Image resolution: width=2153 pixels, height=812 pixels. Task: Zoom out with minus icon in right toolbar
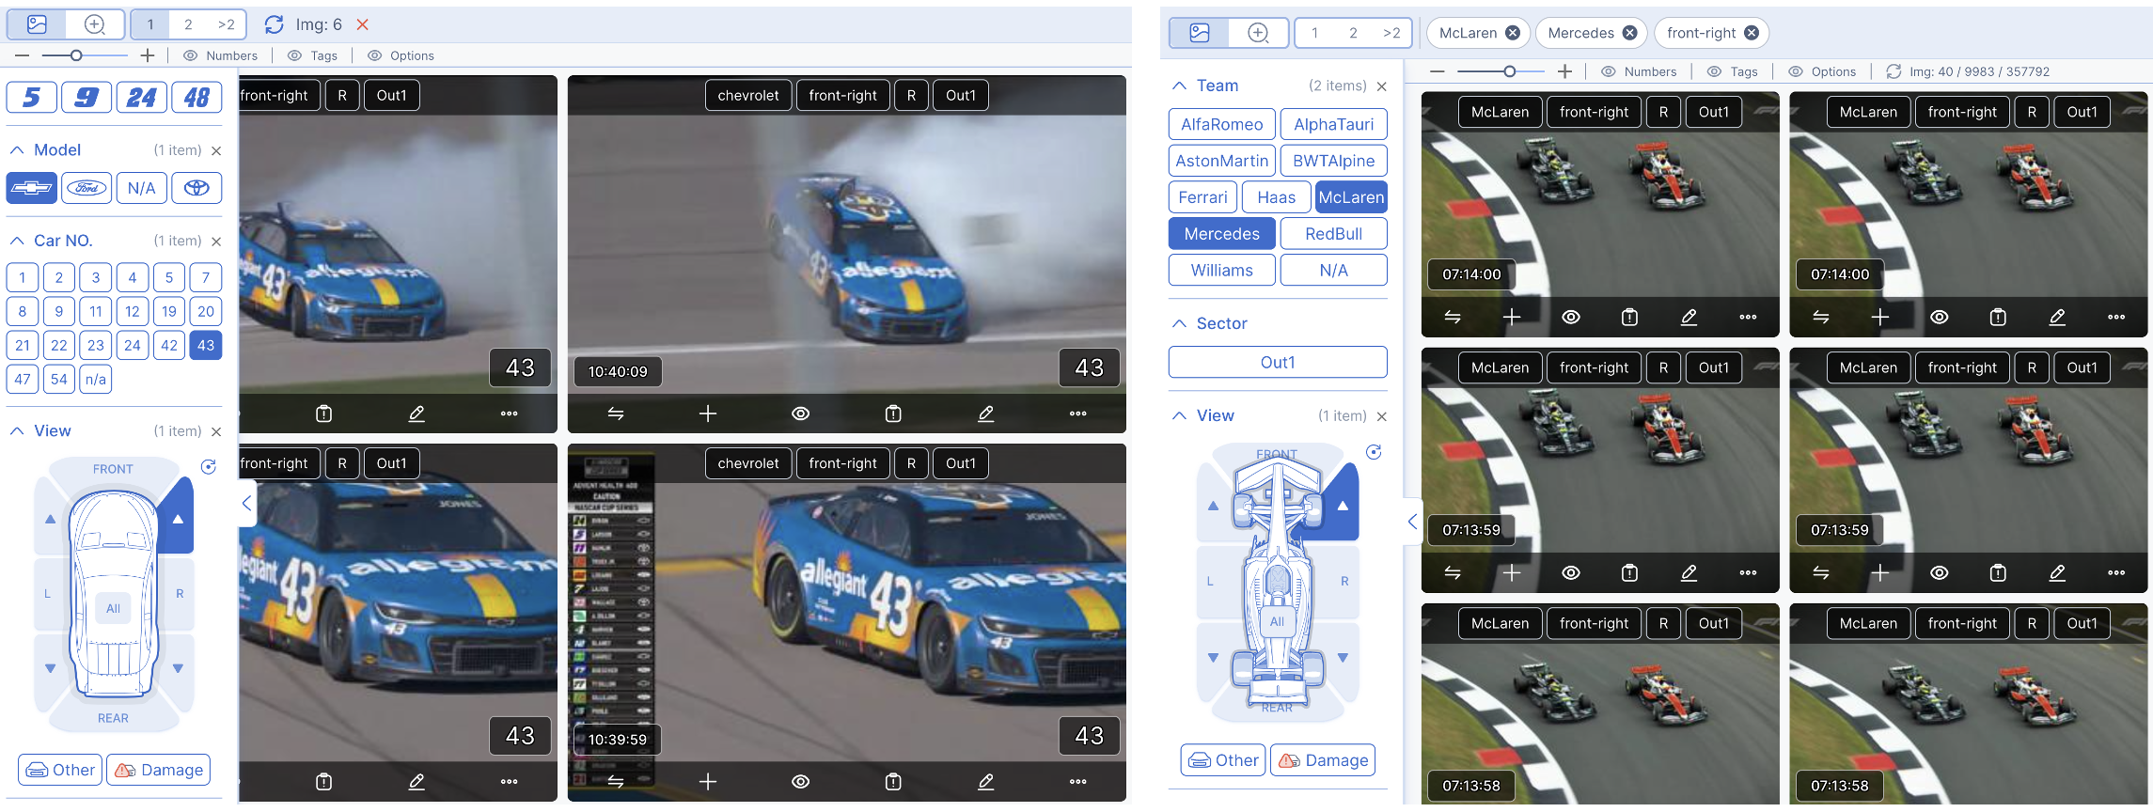click(1437, 71)
